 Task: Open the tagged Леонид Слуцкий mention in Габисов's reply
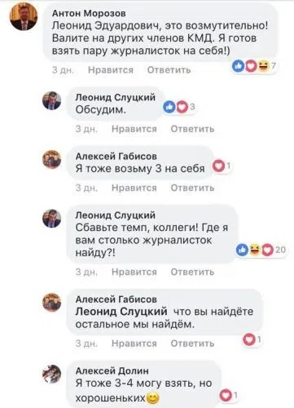(x=121, y=312)
